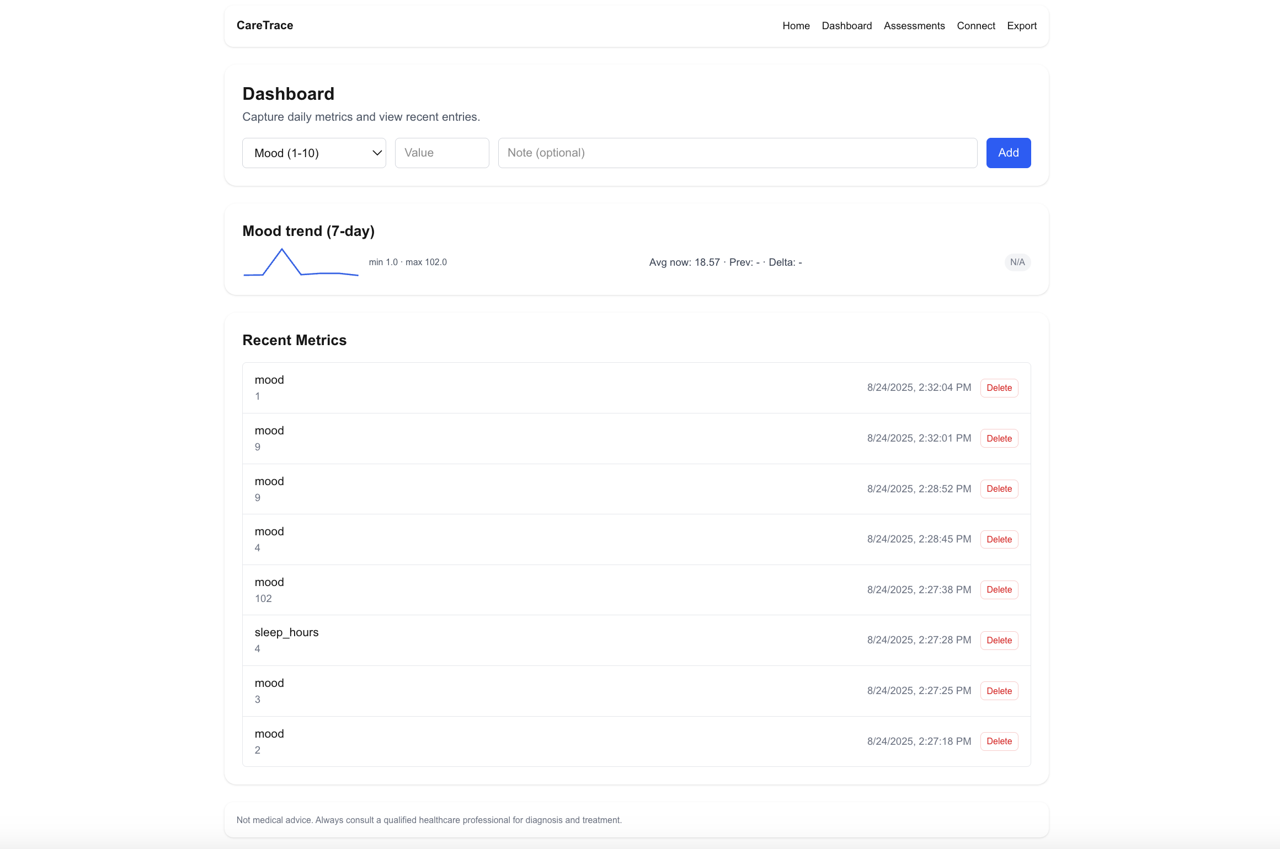
Task: Delete the mood entry from 2:27:18 PM
Action: (x=999, y=741)
